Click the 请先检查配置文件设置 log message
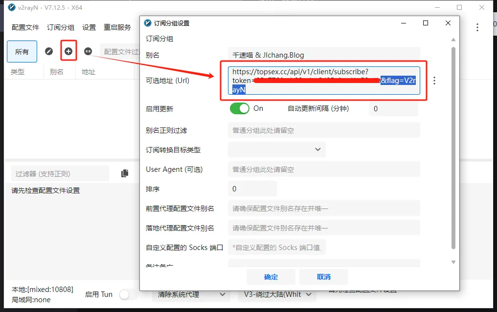 45,190
